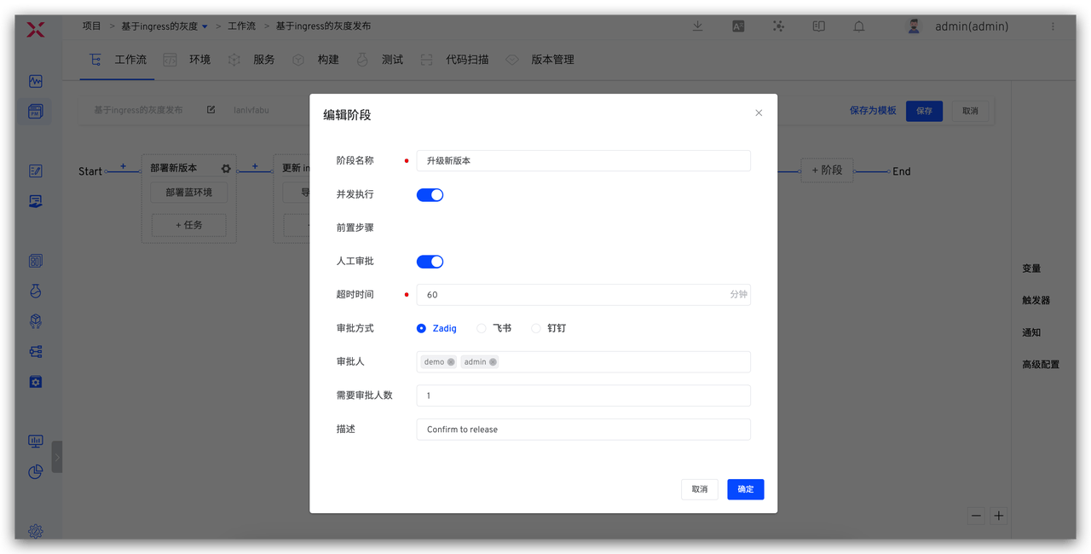This screenshot has height=554, width=1091.
Task: Expand the 基于ingress的灰度 project dropdown
Action: (205, 26)
